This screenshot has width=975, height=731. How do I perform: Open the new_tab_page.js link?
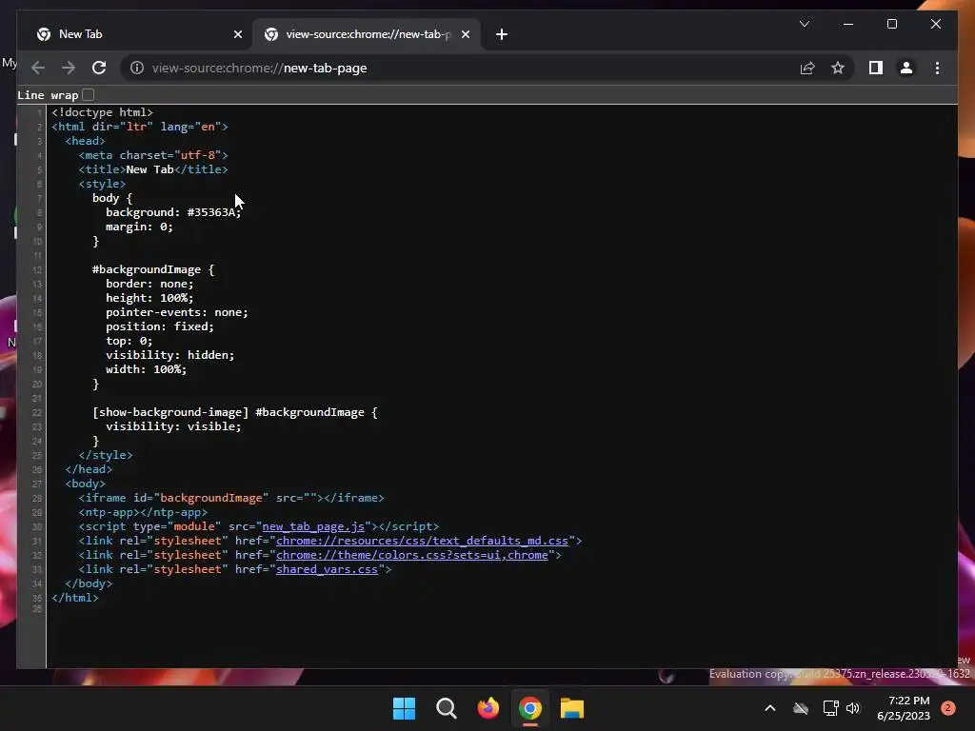click(313, 526)
